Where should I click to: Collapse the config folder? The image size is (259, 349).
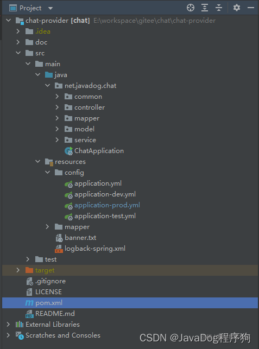(x=47, y=172)
